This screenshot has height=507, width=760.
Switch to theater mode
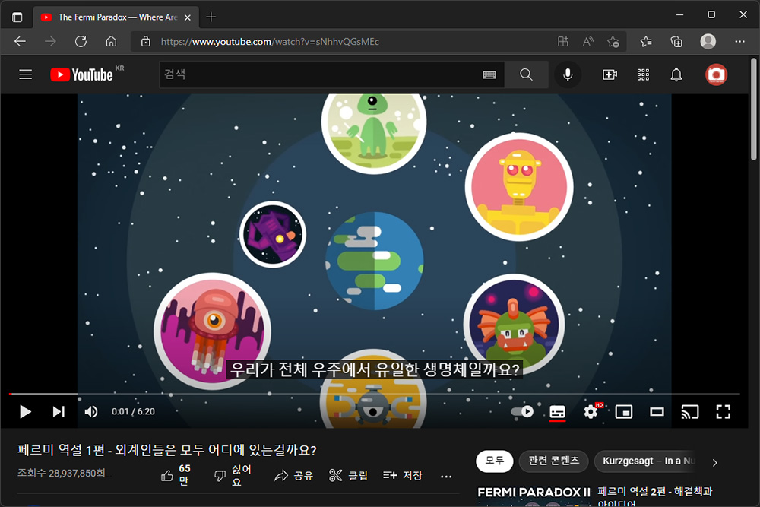click(x=657, y=411)
